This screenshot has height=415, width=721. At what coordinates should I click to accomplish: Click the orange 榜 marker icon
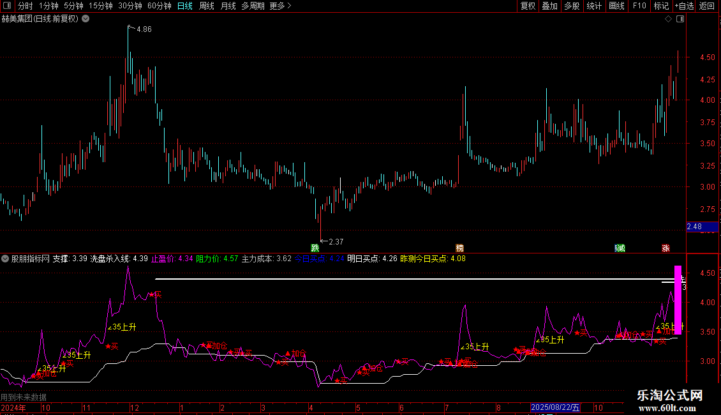pyautogui.click(x=459, y=248)
